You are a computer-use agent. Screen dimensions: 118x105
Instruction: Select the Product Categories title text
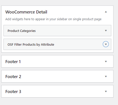[x=22, y=31]
